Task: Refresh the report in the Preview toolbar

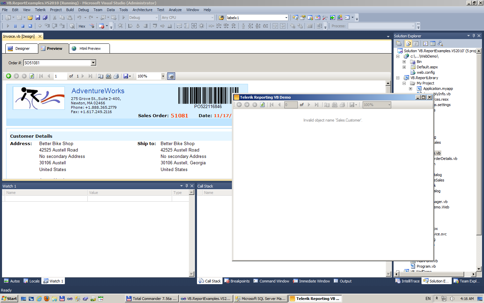Action: point(32,76)
